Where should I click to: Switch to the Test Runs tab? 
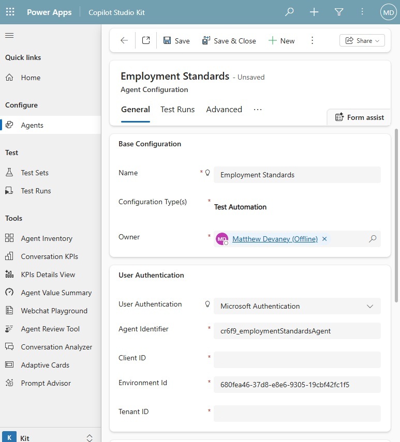(x=177, y=110)
